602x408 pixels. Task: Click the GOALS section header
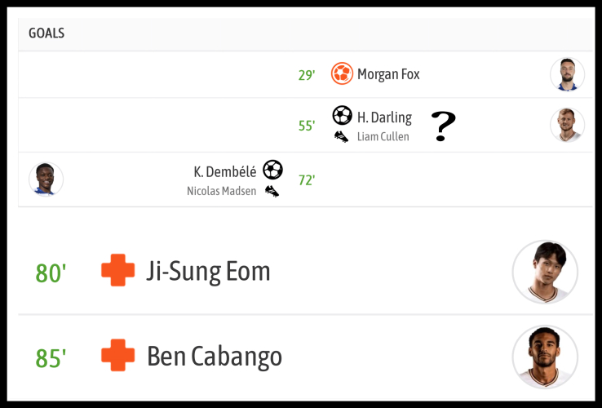click(46, 33)
